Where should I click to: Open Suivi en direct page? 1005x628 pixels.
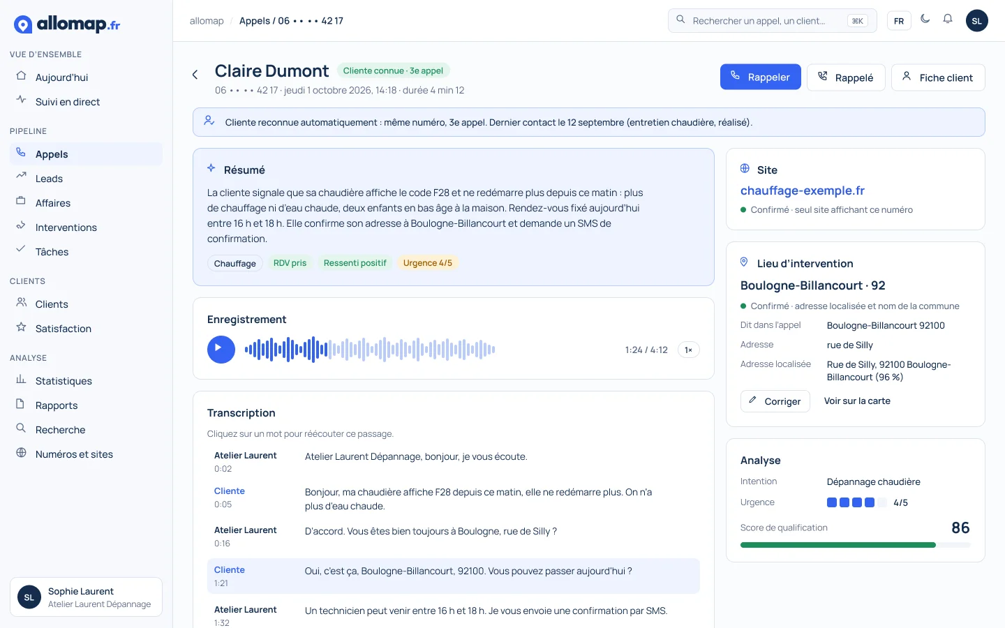click(86, 102)
